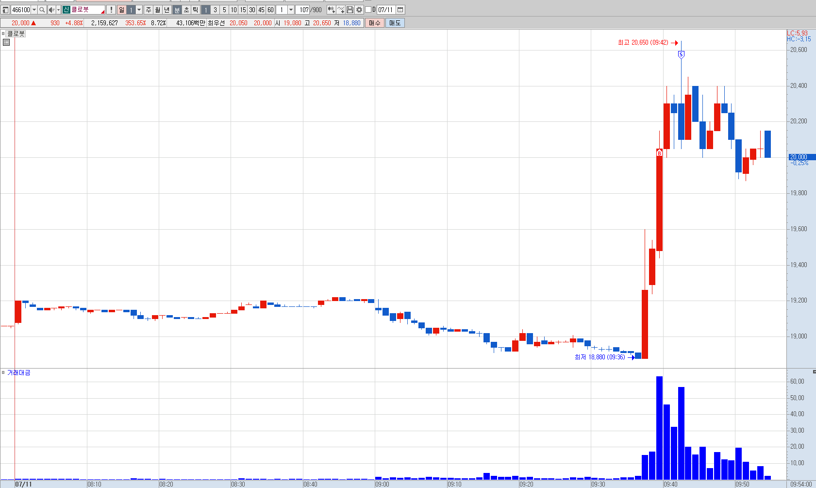Select the 틱 (tick) chart toggle
The image size is (816, 488).
tap(195, 10)
